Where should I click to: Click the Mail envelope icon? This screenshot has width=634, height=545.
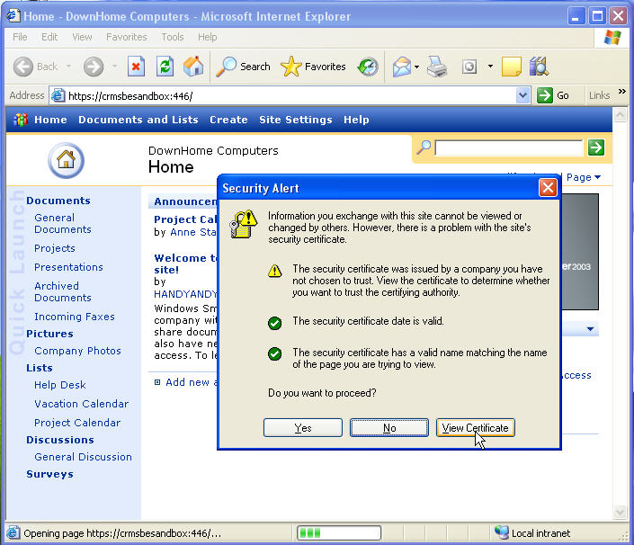401,67
